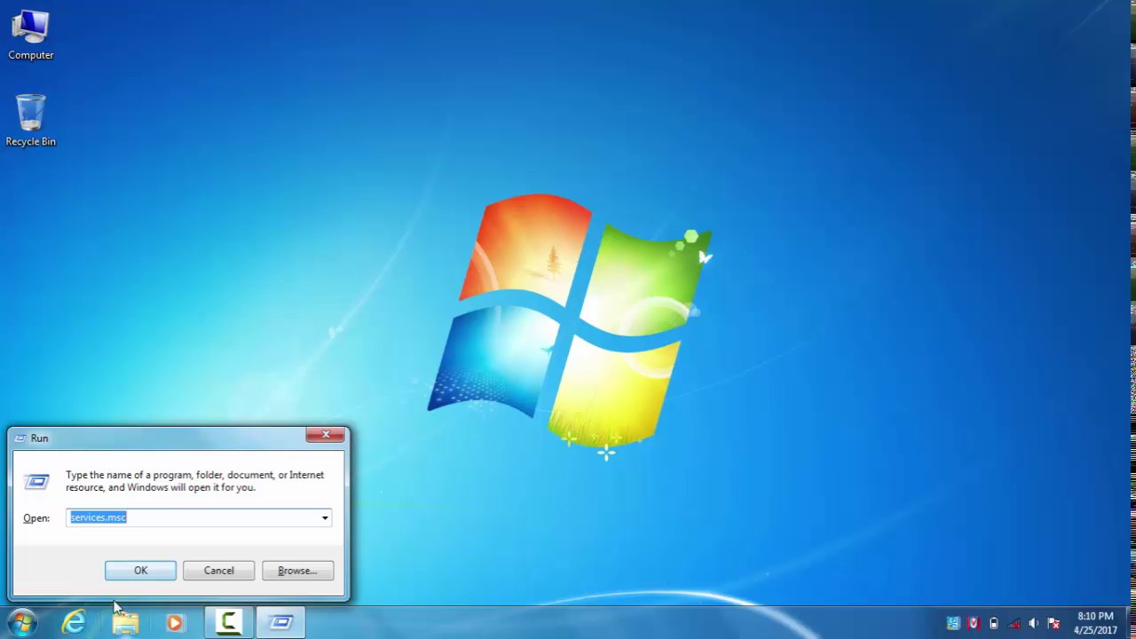Close the Run dialog window
The image size is (1136, 639).
(x=326, y=435)
